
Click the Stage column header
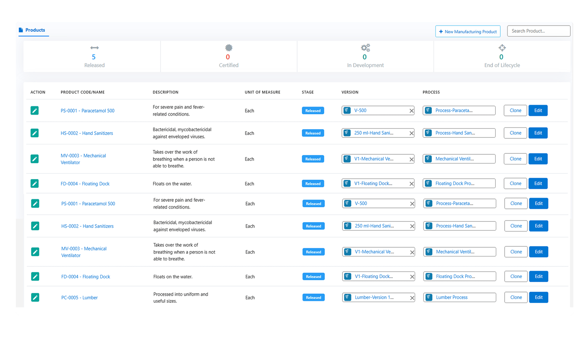click(x=307, y=92)
